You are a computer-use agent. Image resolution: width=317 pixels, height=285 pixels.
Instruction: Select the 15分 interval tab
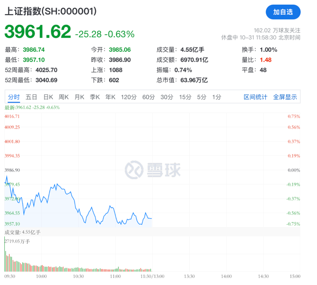185,97
